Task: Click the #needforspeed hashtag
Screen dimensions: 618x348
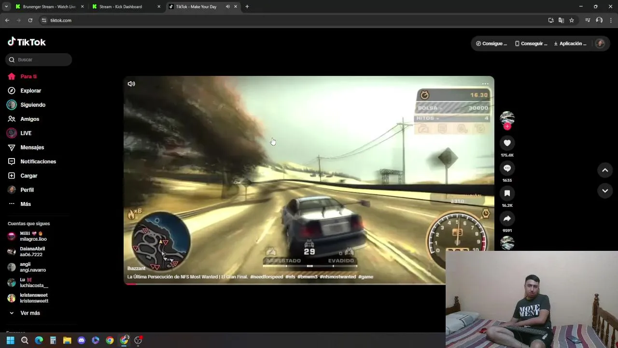Action: 267,277
